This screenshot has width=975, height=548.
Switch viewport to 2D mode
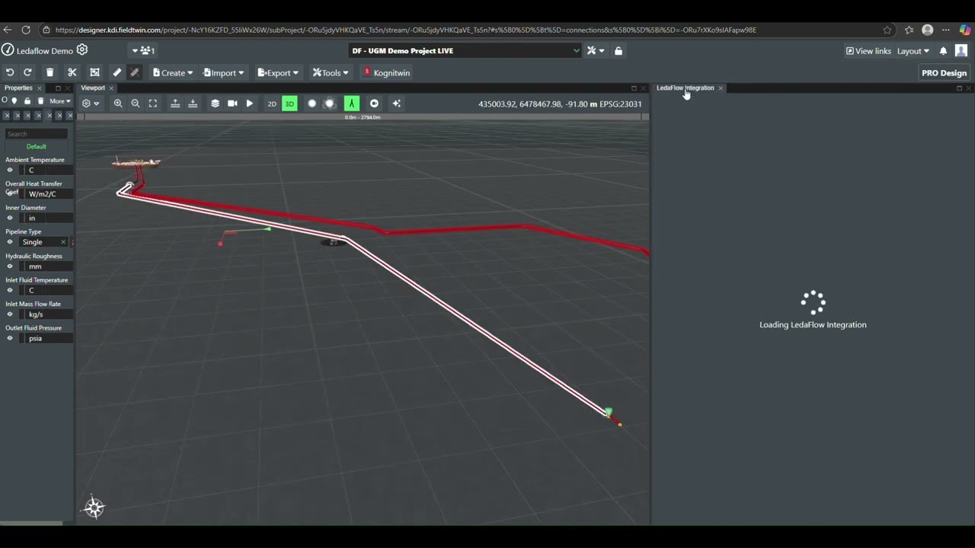coord(272,104)
